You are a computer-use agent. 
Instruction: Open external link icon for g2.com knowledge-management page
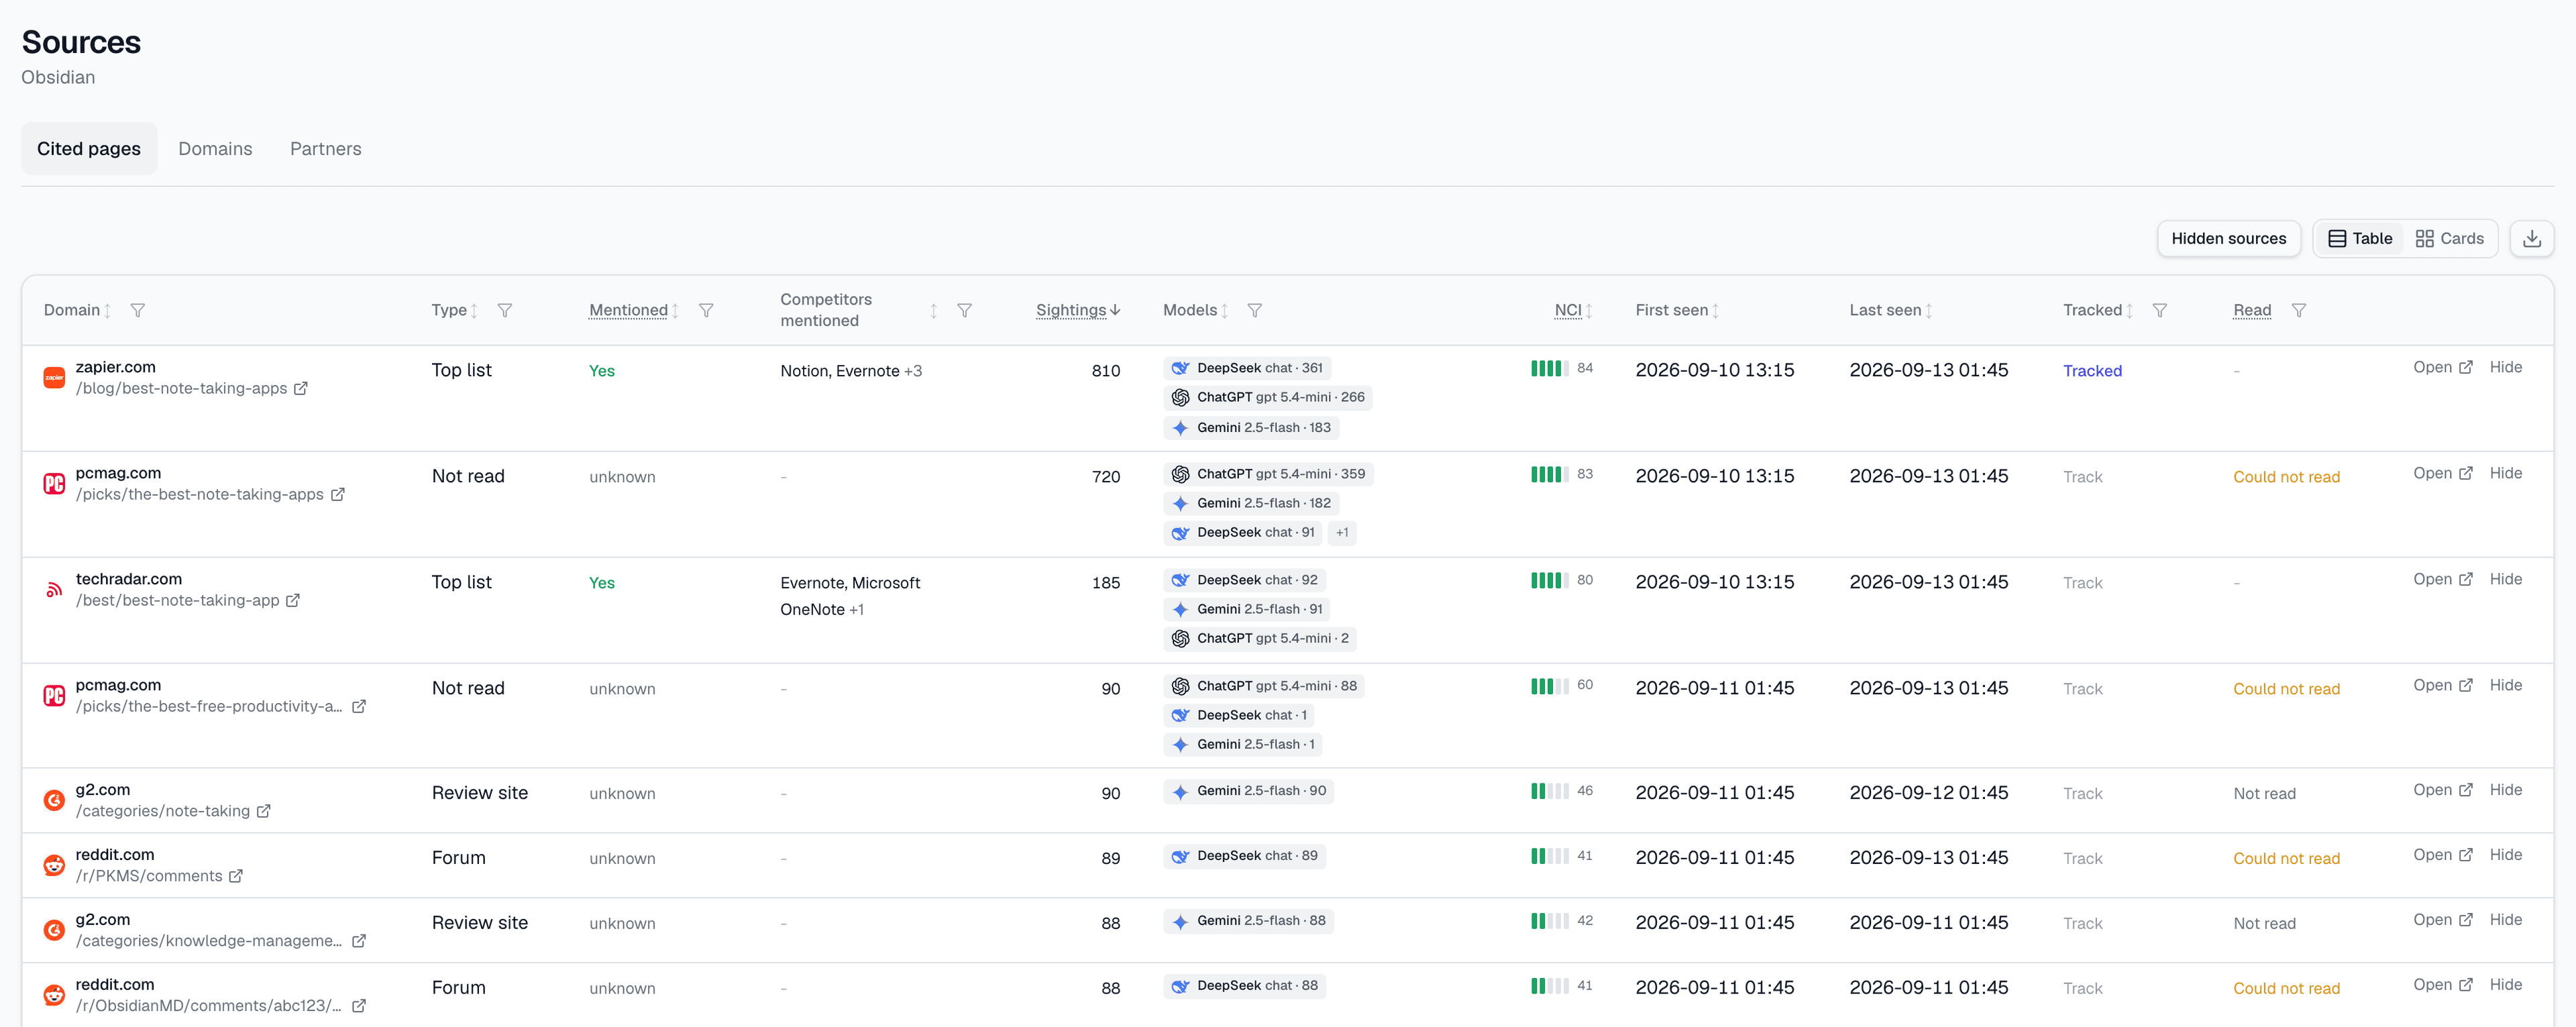pyautogui.click(x=359, y=941)
